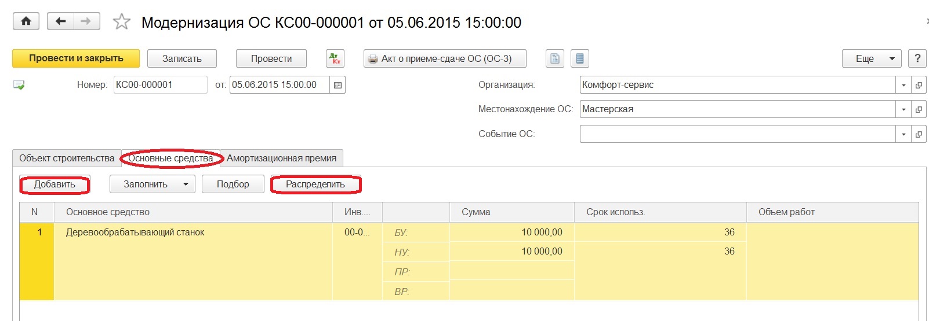
Task: Focus the document date input field
Action: [280, 84]
